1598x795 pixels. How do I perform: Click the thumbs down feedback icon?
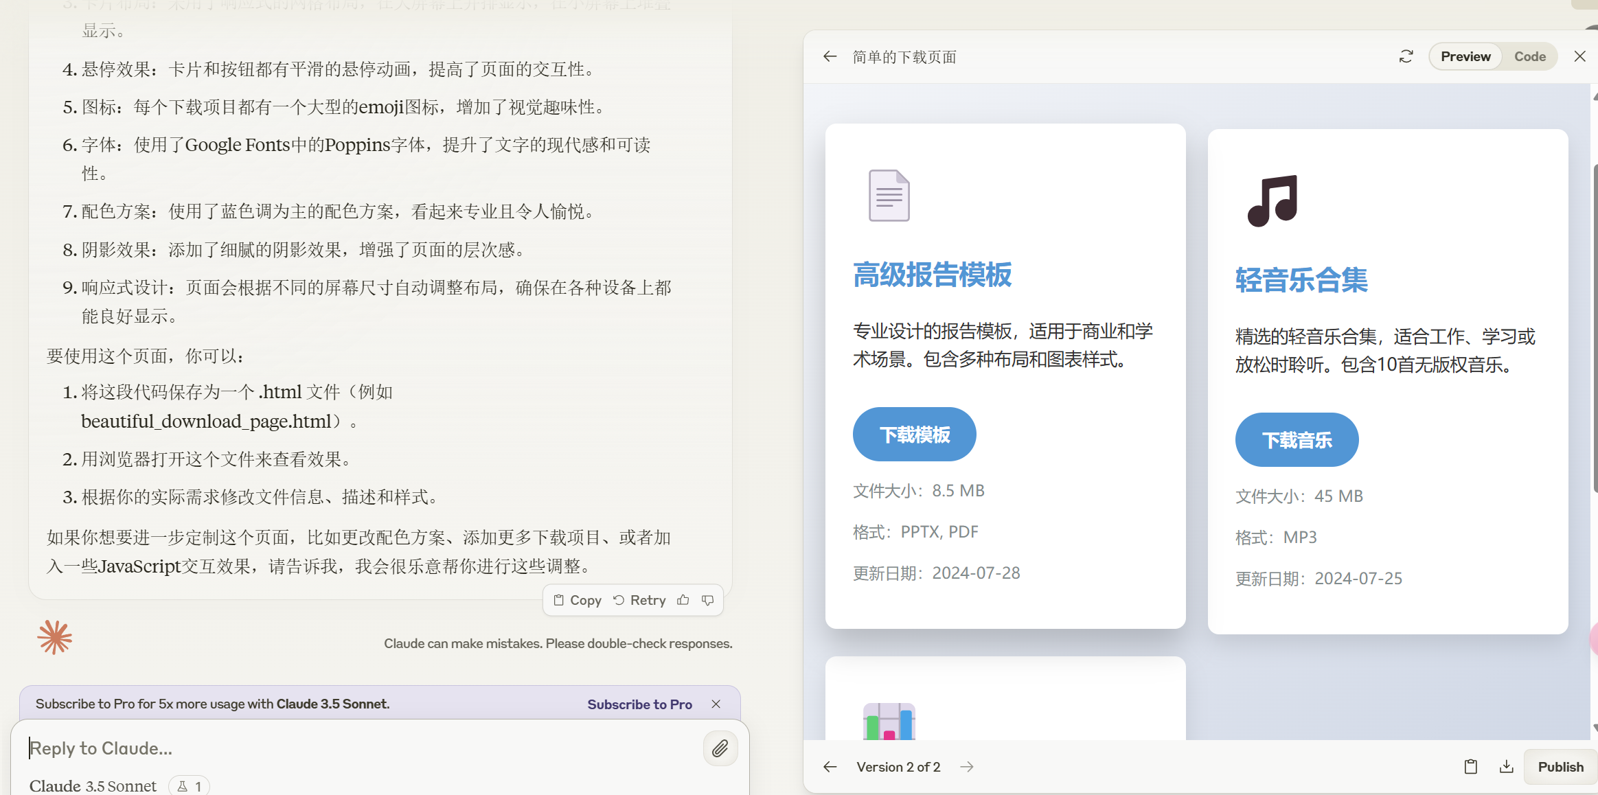pos(707,601)
